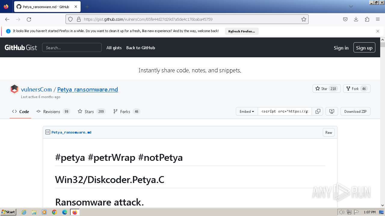The height and width of the screenshot is (216, 385).
Task: Select the Code tab
Action: click(x=20, y=111)
